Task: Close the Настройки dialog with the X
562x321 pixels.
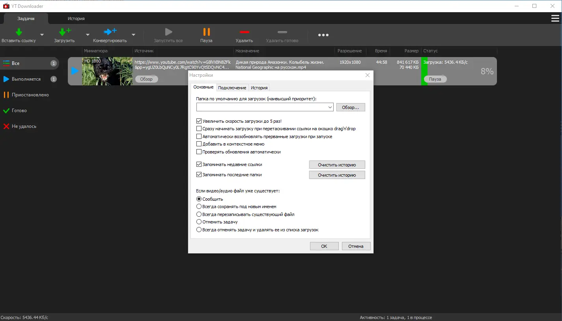Action: 368,75
